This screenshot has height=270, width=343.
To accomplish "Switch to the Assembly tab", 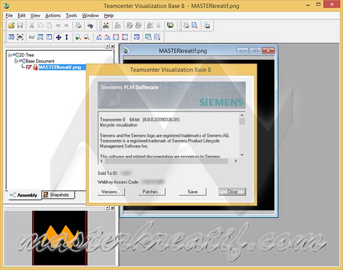I will [24, 195].
